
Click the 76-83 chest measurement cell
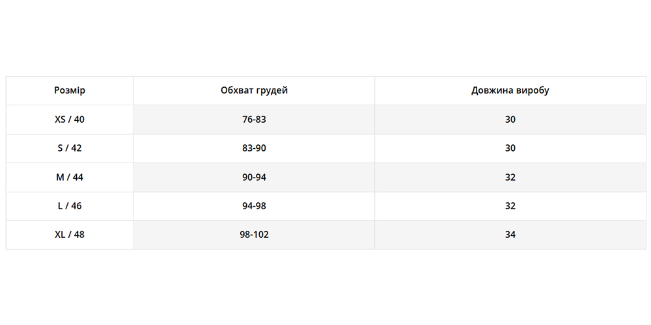pos(254,120)
